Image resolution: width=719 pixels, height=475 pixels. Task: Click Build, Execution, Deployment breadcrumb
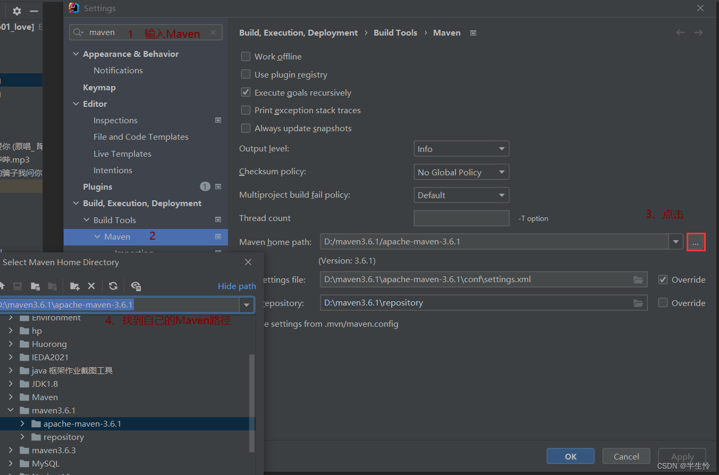tap(299, 33)
